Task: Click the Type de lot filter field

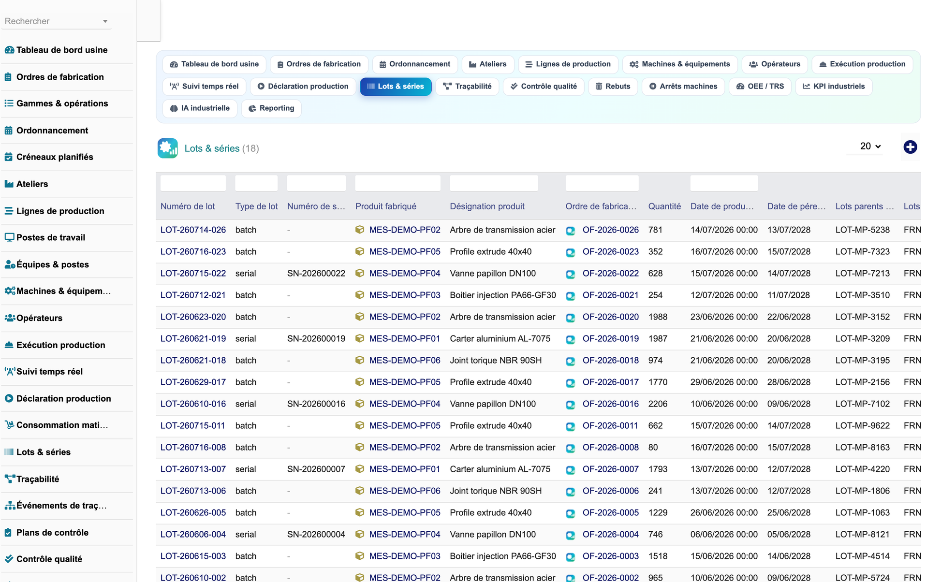Action: pos(256,183)
